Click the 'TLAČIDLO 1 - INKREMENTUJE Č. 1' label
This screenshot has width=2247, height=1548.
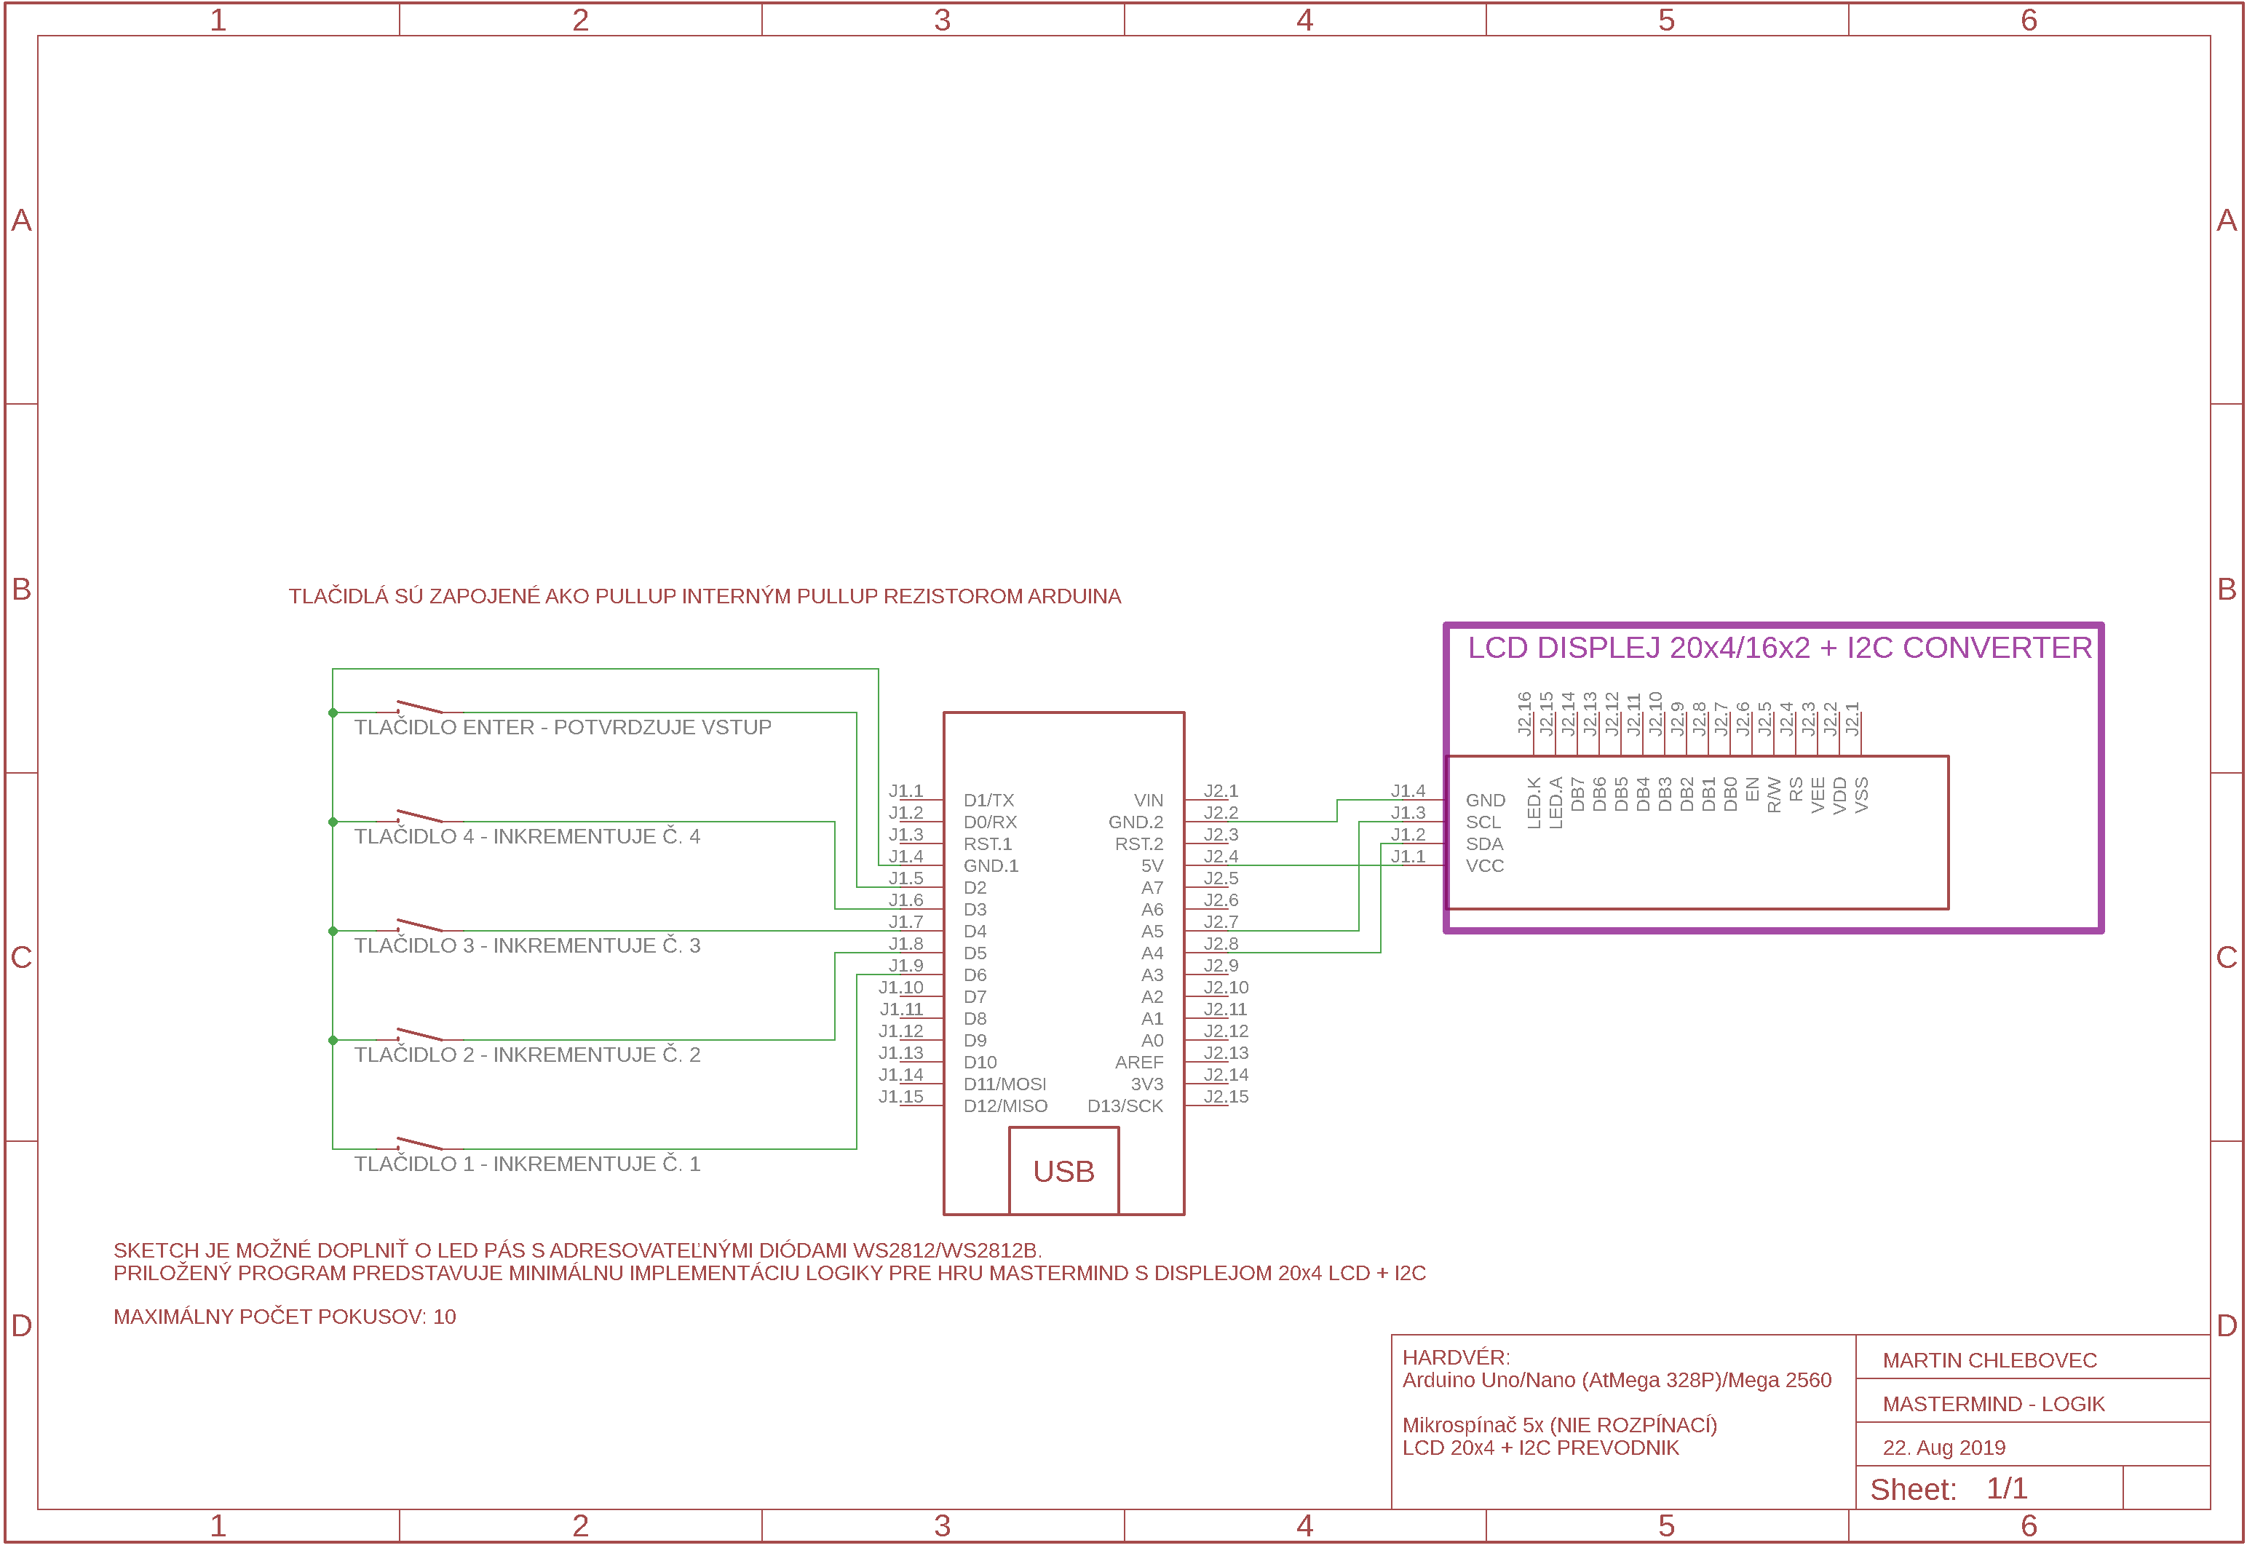pos(526,1163)
